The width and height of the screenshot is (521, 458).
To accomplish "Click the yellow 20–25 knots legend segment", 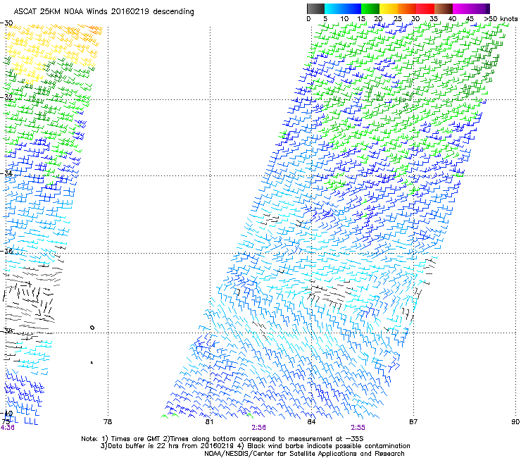I will pyautogui.click(x=389, y=8).
